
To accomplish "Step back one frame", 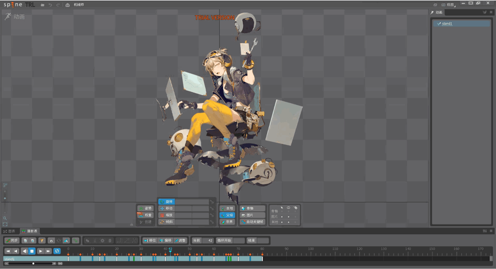I will pos(16,251).
